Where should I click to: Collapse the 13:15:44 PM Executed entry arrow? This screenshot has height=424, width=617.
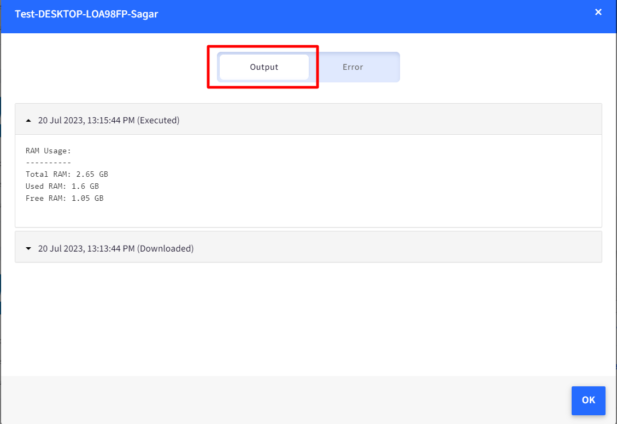28,121
